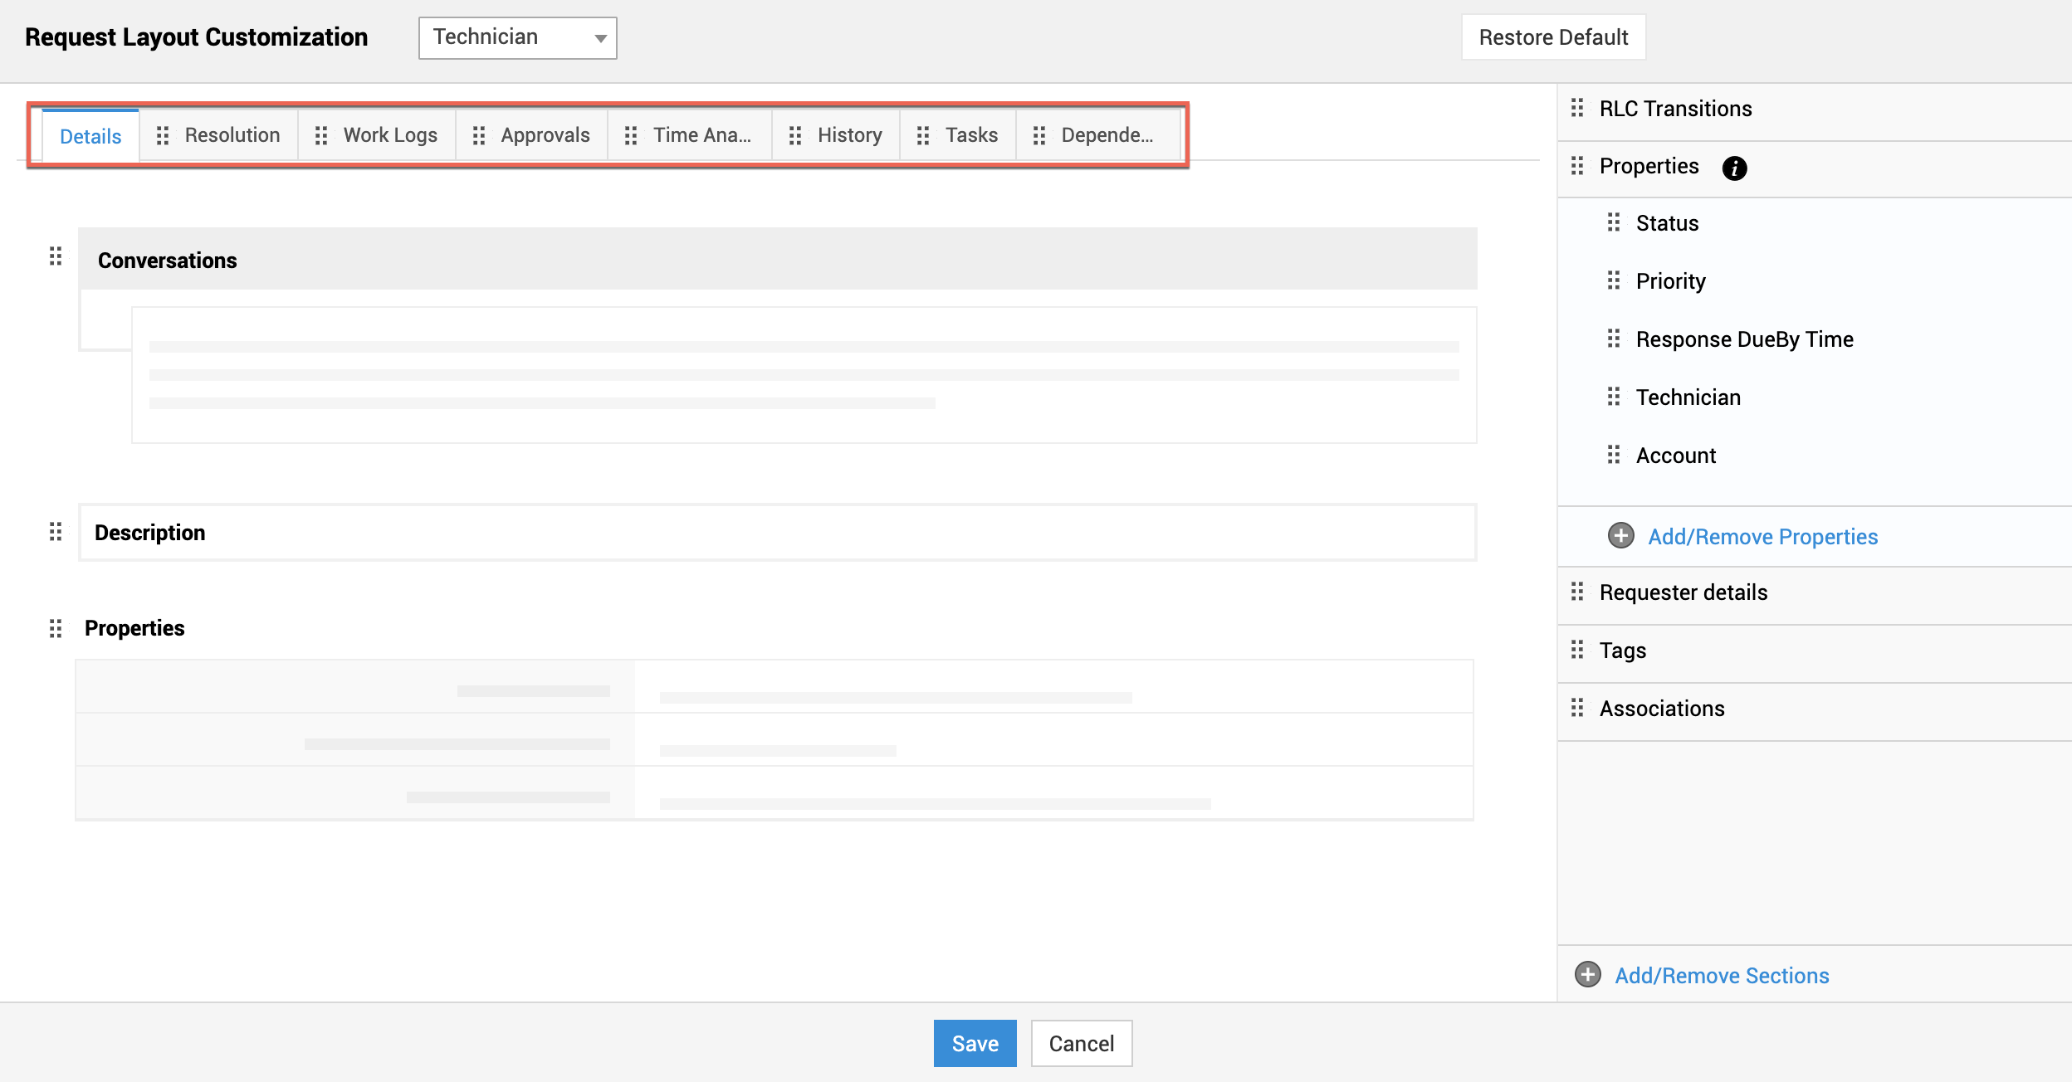The image size is (2072, 1082).
Task: Click the drag handle for RLC Transitions
Action: click(x=1577, y=109)
